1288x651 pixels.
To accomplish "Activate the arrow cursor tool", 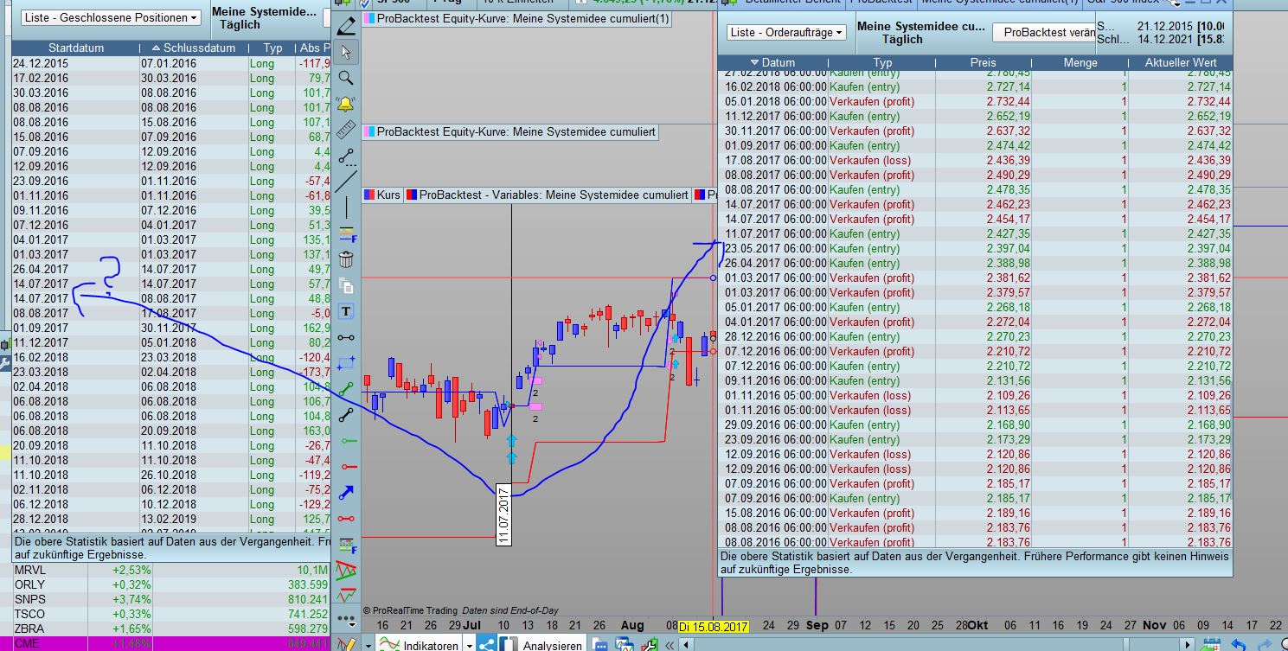I will [x=347, y=52].
